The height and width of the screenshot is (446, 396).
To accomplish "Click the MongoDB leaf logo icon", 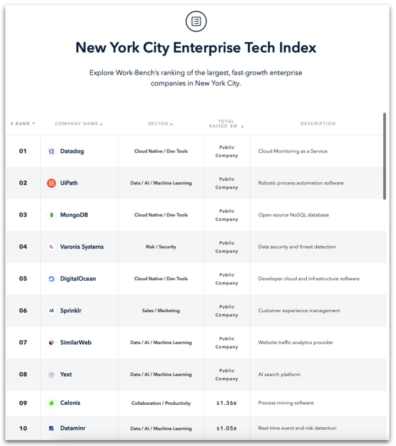I will (51, 215).
